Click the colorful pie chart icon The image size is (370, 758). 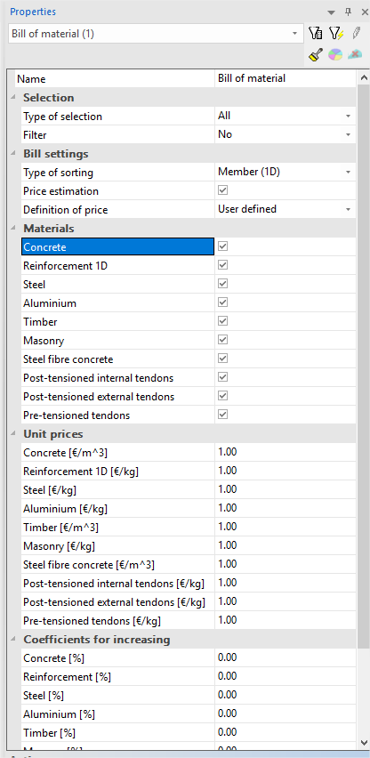pyautogui.click(x=335, y=54)
